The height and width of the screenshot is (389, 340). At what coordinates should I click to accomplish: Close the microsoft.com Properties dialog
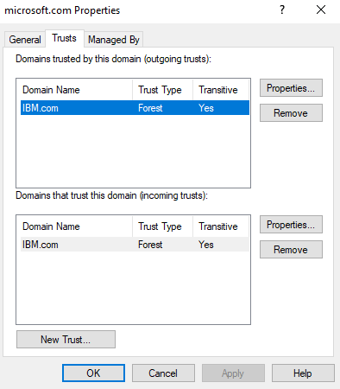321,10
